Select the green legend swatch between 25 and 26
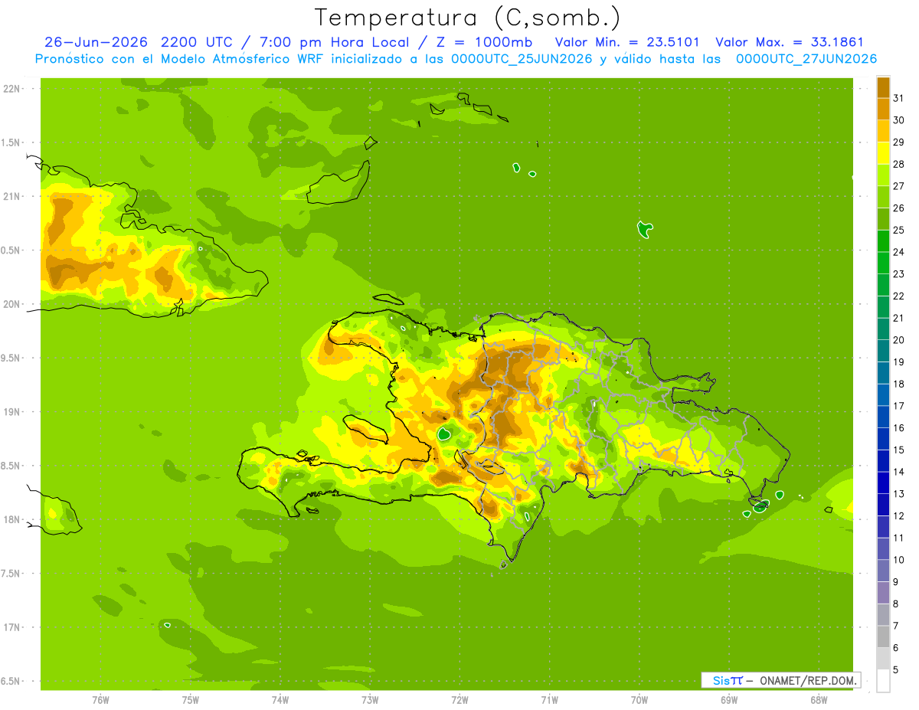Viewport: 919px width, 710px height. point(883,219)
